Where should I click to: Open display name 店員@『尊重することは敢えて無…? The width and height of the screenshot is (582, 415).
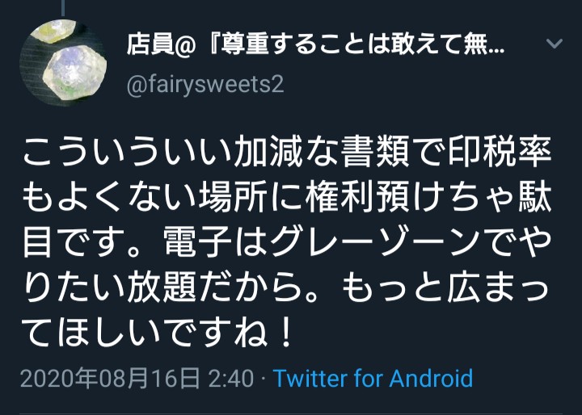point(315,45)
